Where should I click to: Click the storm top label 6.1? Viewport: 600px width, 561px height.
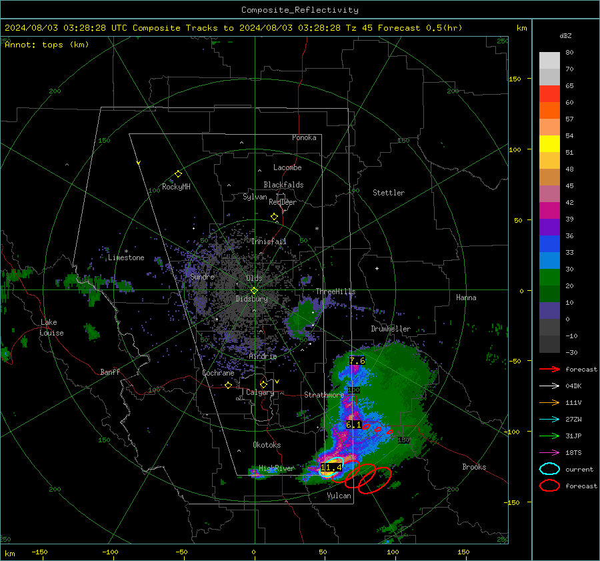tap(353, 425)
